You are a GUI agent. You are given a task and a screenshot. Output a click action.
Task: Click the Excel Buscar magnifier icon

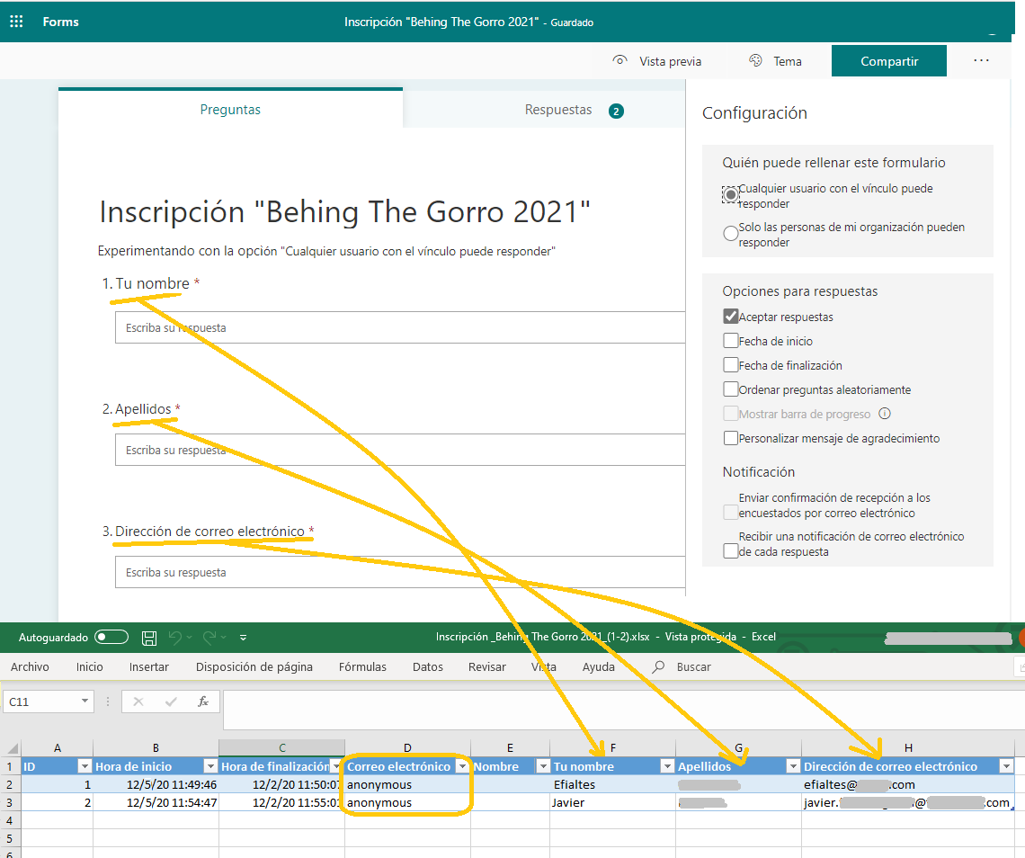point(658,666)
